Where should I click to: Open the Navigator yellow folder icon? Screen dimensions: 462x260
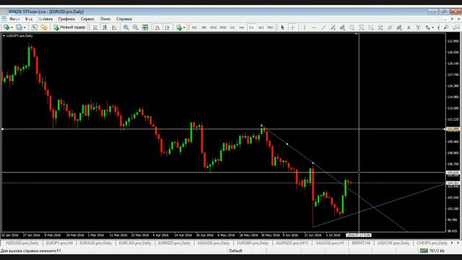click(x=44, y=27)
